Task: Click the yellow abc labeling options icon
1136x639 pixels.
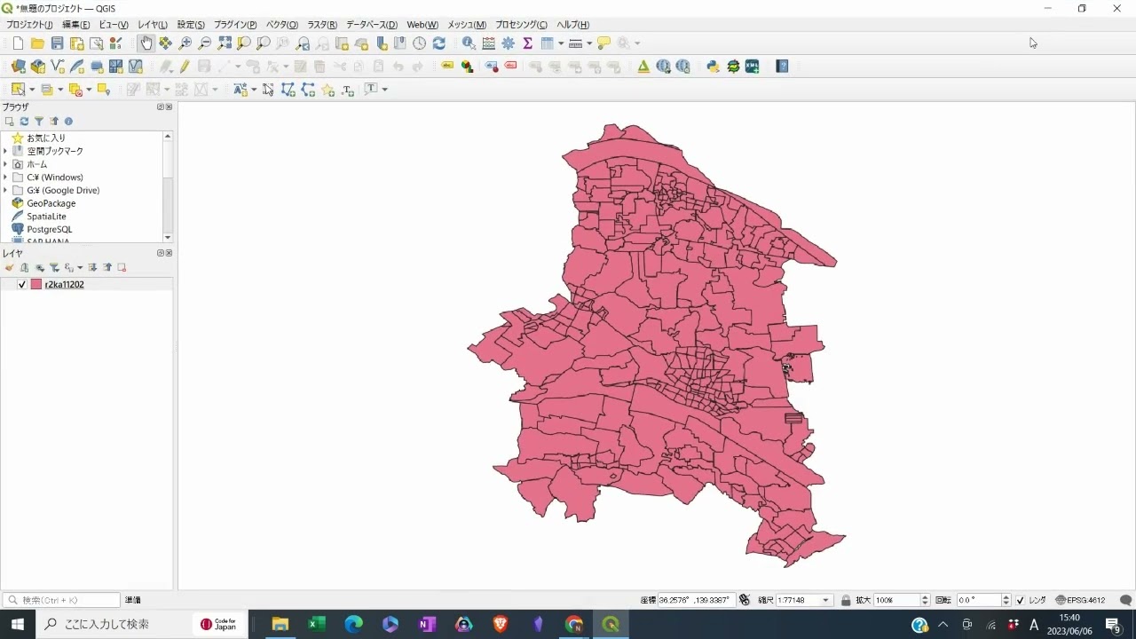Action: [x=447, y=66]
